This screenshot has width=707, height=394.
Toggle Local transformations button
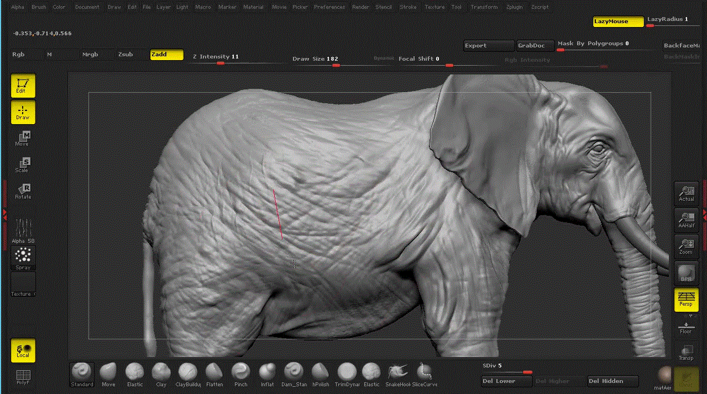(23, 350)
